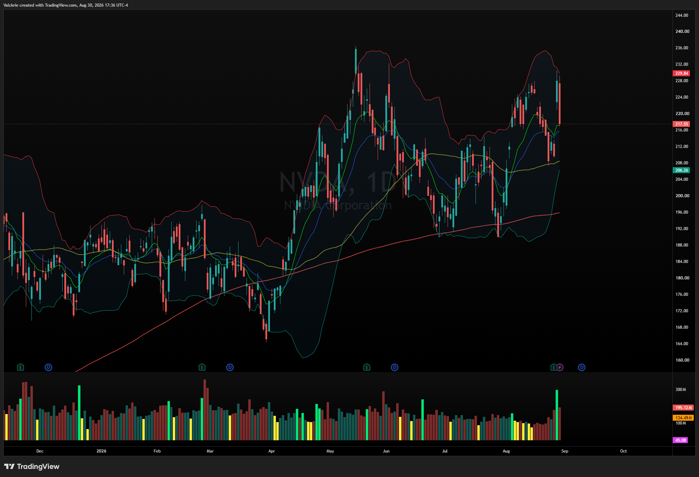Click the red 229.84 price tag
This screenshot has width=699, height=477.
(682, 73)
